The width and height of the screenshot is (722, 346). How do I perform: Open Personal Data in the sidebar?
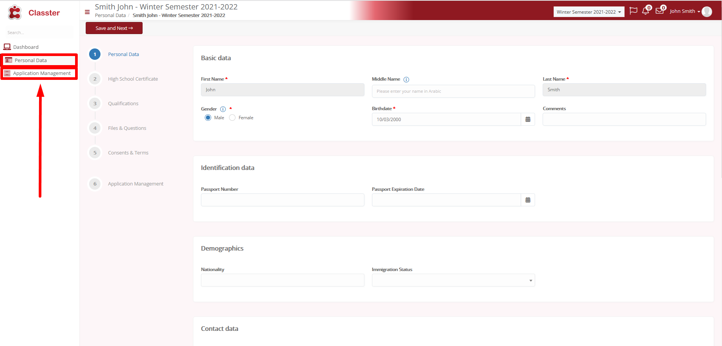(31, 60)
